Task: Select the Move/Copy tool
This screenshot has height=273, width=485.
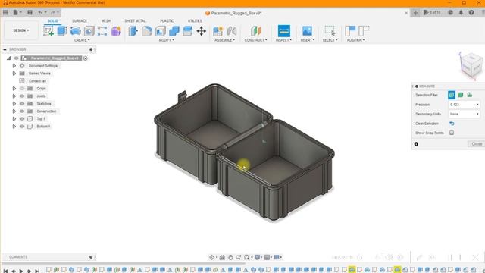Action: 202,31
